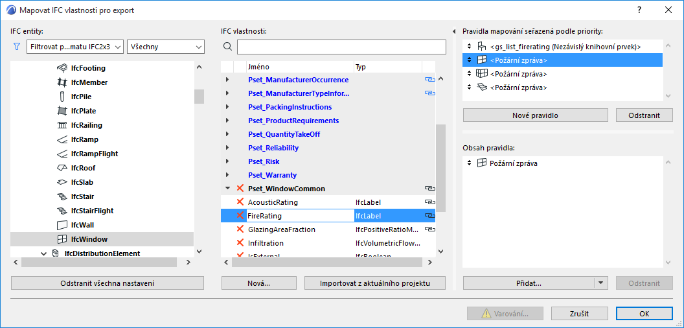Image resolution: width=684 pixels, height=328 pixels.
Task: Click the search magnifier icon for IFC properties
Action: (x=228, y=47)
